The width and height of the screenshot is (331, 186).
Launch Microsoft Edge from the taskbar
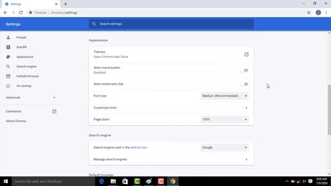(x=101, y=181)
